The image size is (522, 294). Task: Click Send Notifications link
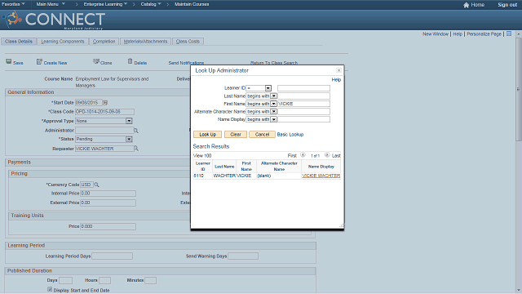click(186, 63)
